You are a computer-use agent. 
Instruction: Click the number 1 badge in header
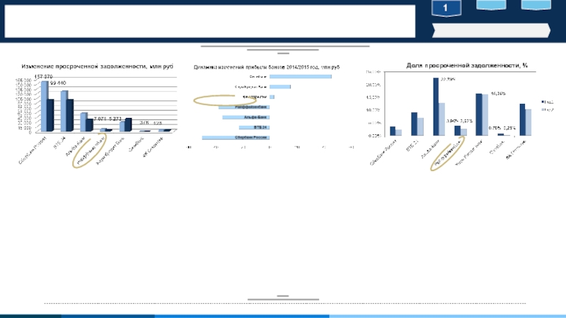(x=446, y=8)
